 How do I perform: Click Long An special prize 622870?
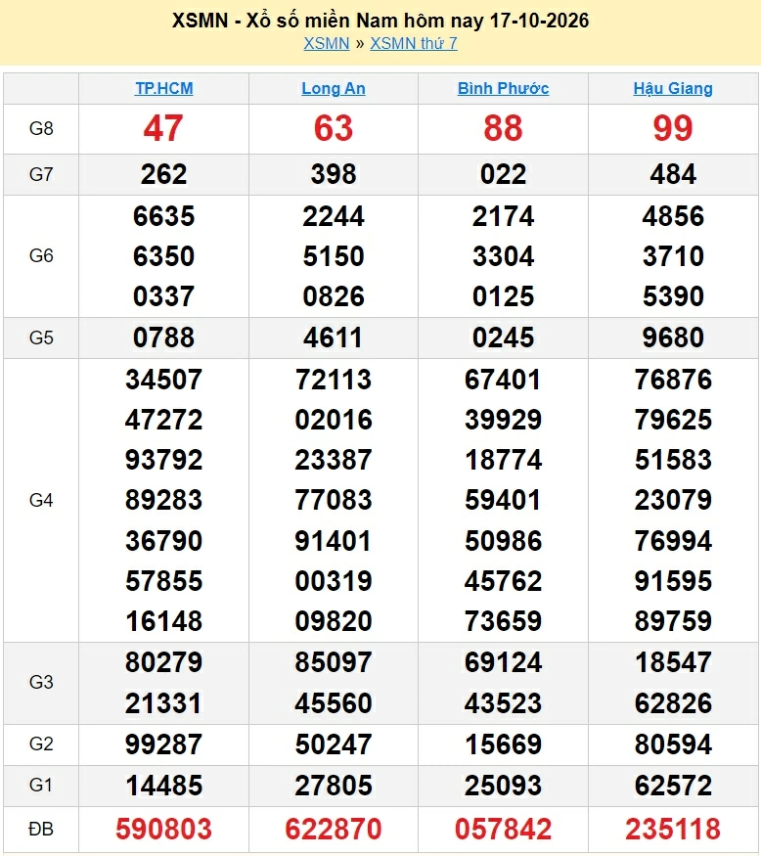point(333,829)
